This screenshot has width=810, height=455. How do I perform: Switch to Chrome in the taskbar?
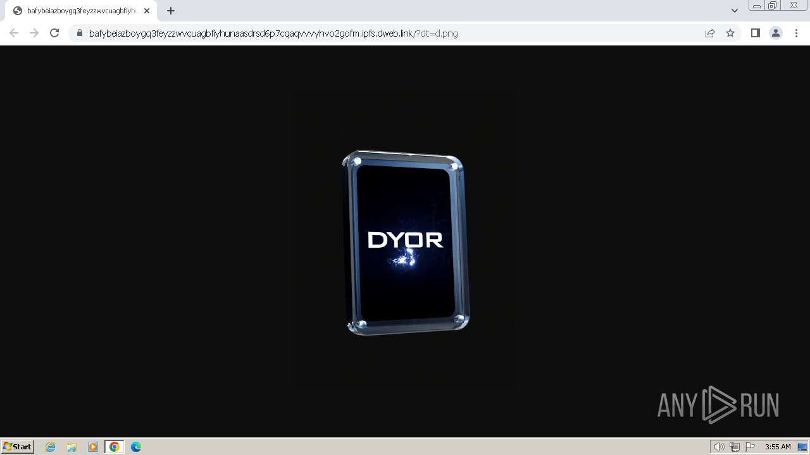pyautogui.click(x=115, y=447)
